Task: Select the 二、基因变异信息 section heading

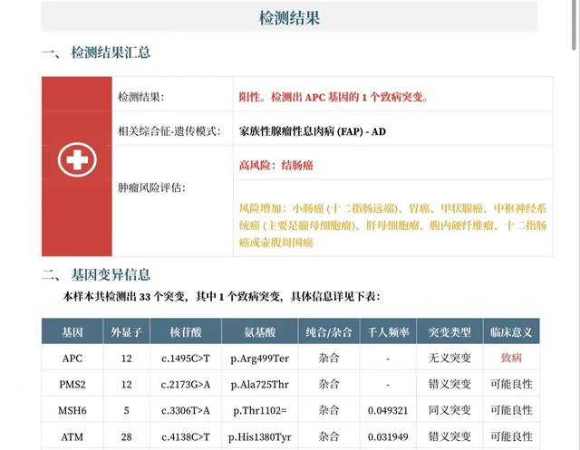Action: [x=96, y=274]
